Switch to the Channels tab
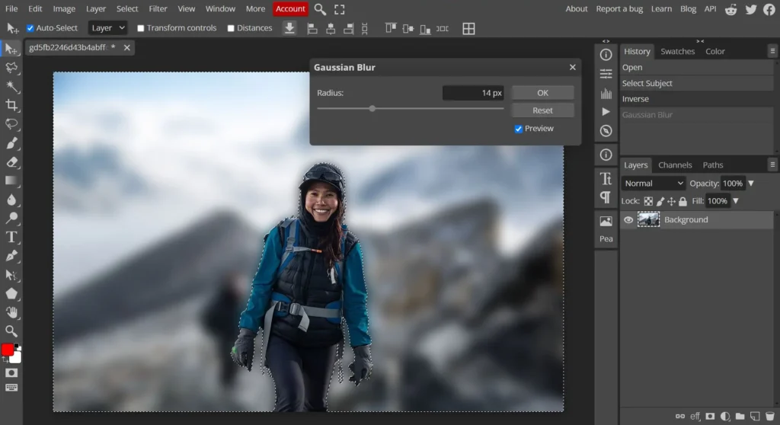 [x=675, y=165]
